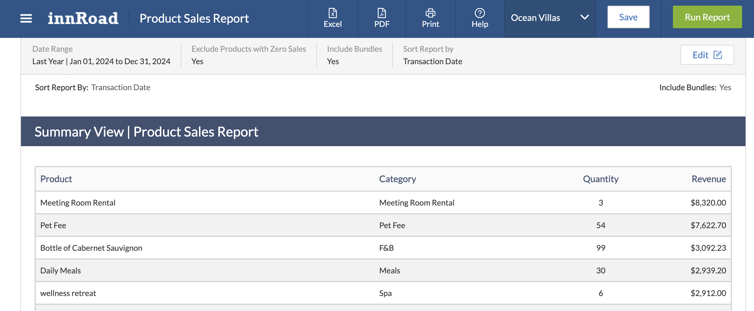Expand the Ocean Villas property chevron
The image size is (754, 311).
point(584,18)
